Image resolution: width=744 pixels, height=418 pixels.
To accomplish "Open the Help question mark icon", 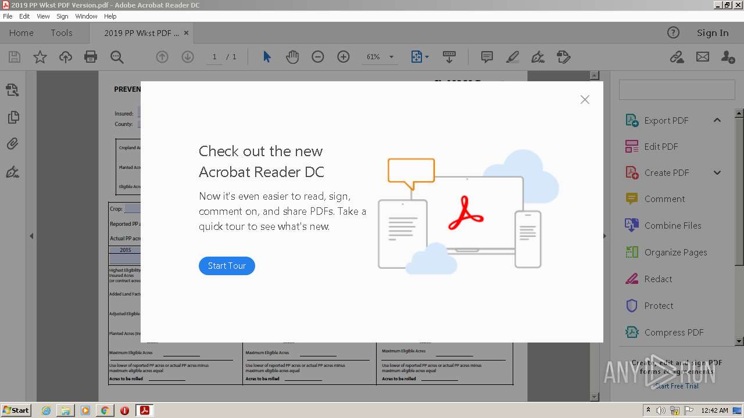I will pos(673,33).
